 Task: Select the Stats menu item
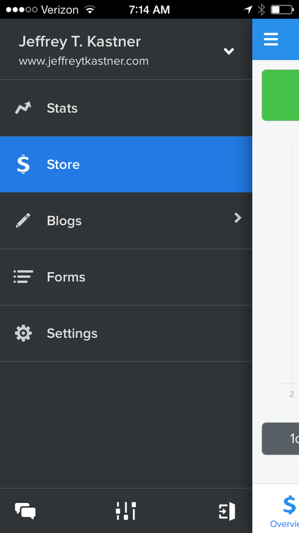(126, 108)
